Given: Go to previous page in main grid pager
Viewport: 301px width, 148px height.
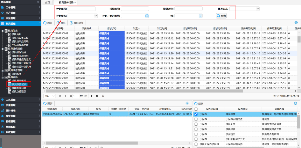Looking at the screenshot, I should (65, 96).
